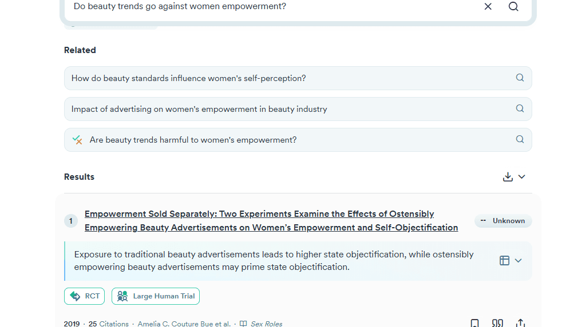Search icon for the Impact of advertising query
This screenshot has width=566, height=327.
click(520, 108)
